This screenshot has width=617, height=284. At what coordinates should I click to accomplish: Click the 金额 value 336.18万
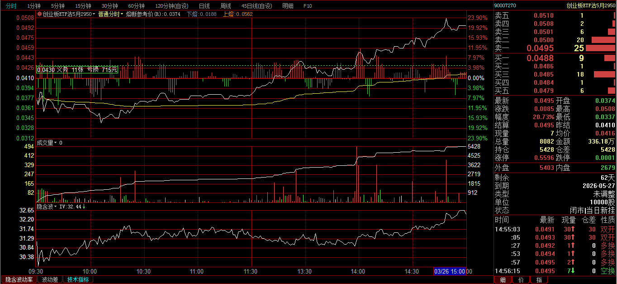[601, 141]
